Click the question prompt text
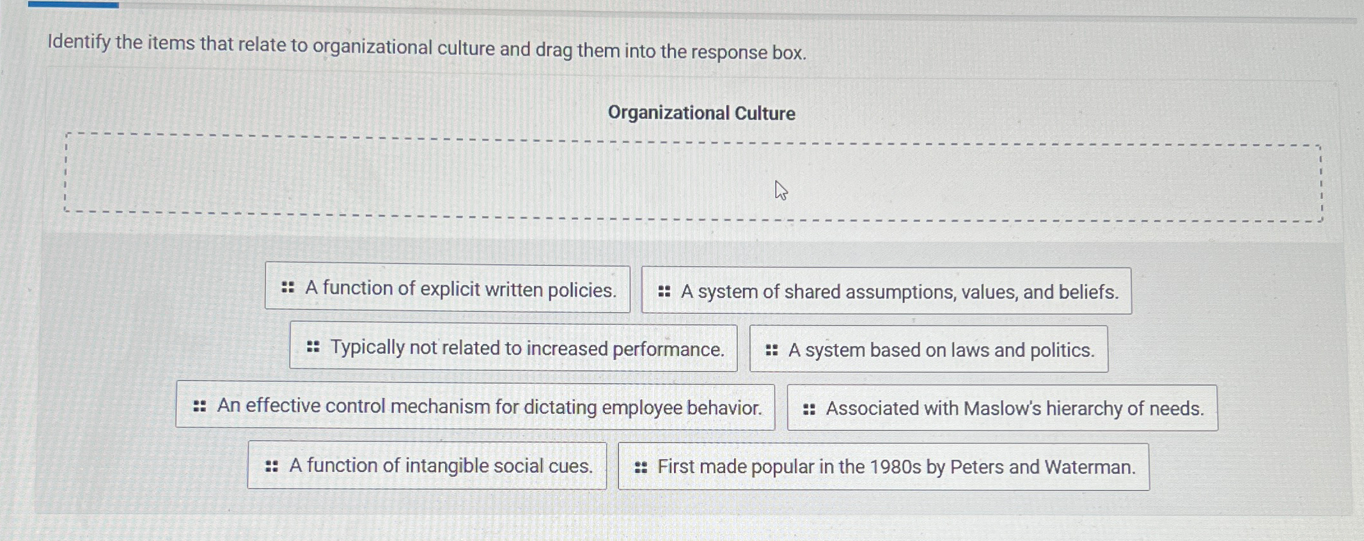The height and width of the screenshot is (541, 1364). (x=426, y=48)
